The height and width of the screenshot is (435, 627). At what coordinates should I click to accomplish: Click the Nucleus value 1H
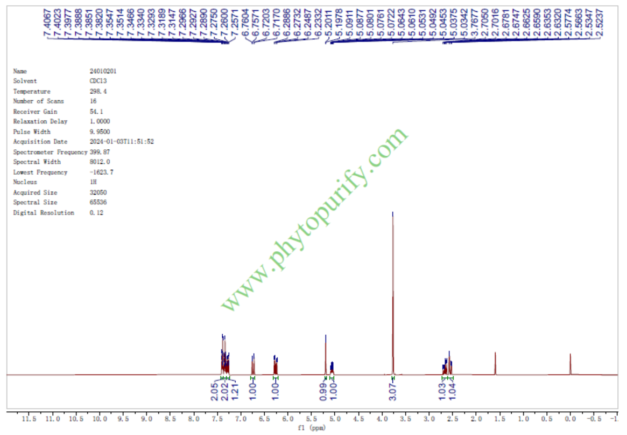click(93, 182)
